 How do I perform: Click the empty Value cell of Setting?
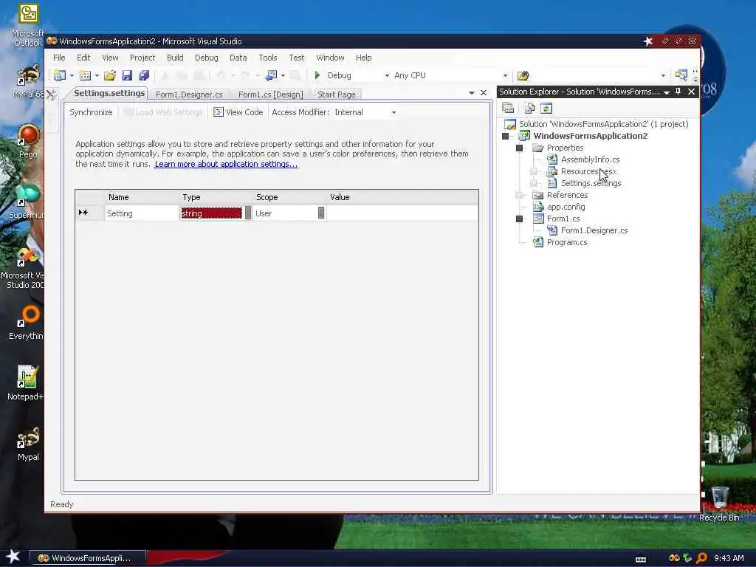coord(402,213)
